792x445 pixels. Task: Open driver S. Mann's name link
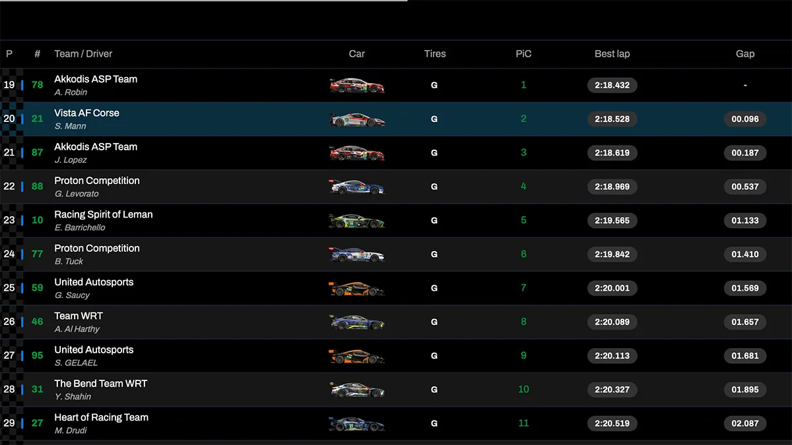tap(71, 126)
